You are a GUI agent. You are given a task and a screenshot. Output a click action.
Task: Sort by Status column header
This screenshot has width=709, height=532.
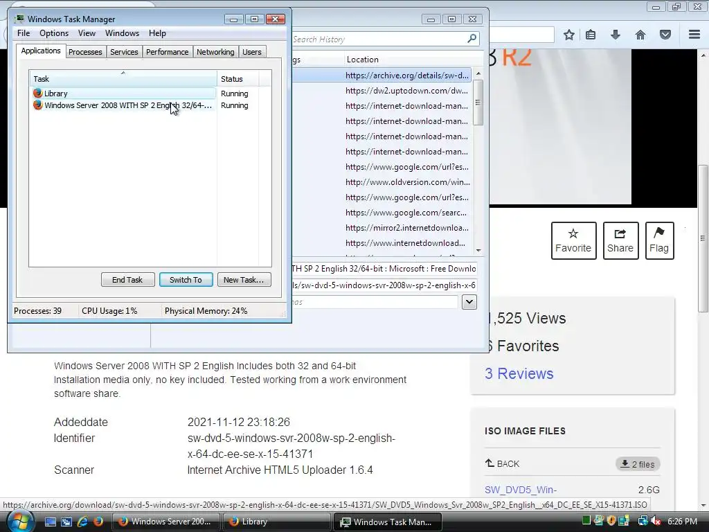coord(238,78)
